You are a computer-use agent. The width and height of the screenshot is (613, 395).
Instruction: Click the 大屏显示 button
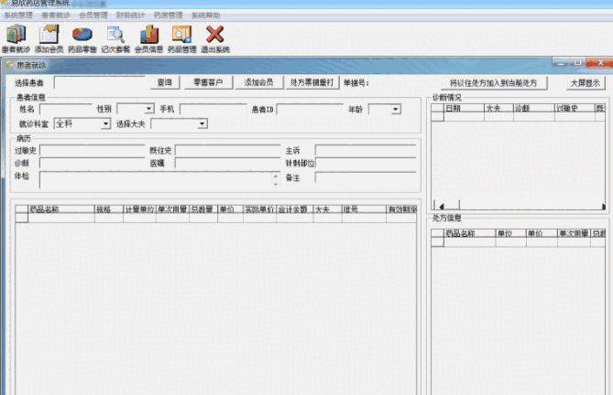pyautogui.click(x=586, y=82)
